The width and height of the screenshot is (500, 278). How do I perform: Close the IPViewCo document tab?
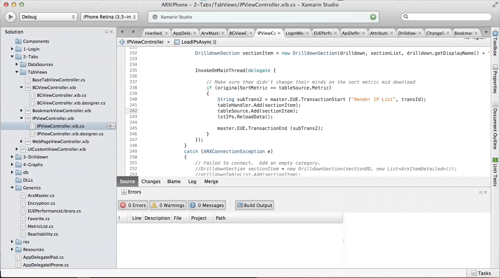279,33
